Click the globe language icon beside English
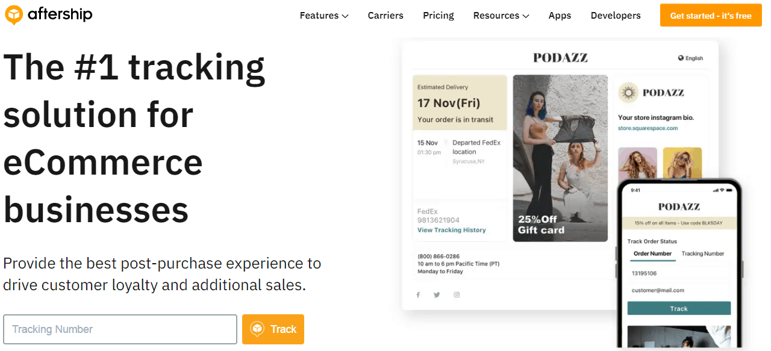Screen dimensions: 771x351 [x=681, y=58]
